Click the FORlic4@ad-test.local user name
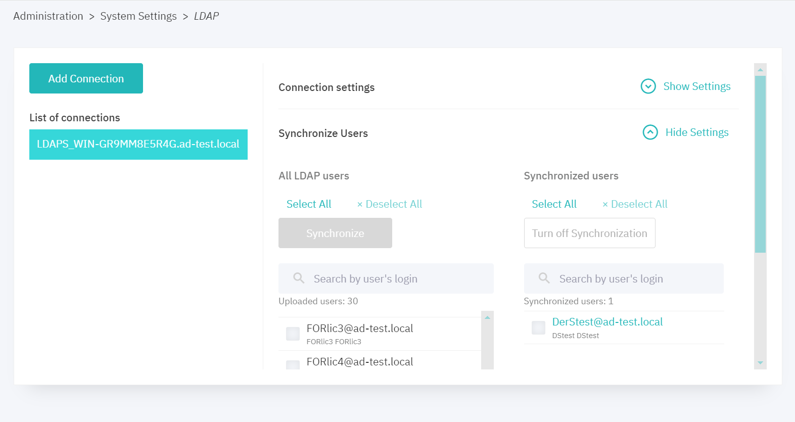This screenshot has height=422, width=795. 360,362
